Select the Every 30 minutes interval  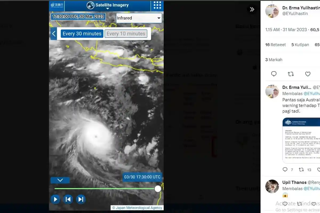(82, 34)
